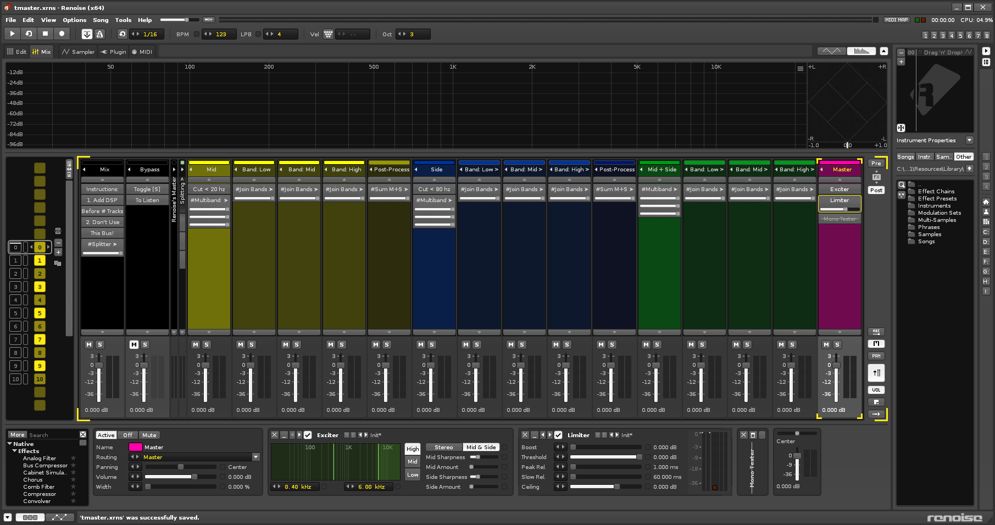This screenshot has width=995, height=525.
Task: Remove instrument slot with minus icon
Action: pyautogui.click(x=901, y=53)
